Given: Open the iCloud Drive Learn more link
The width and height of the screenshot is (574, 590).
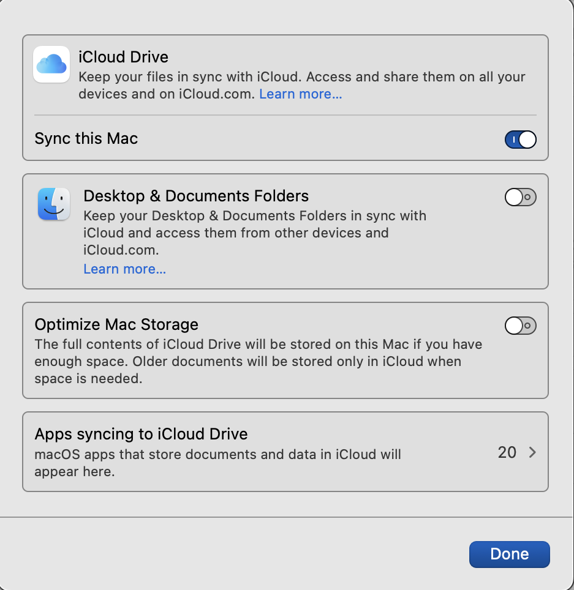Looking at the screenshot, I should click(x=300, y=94).
